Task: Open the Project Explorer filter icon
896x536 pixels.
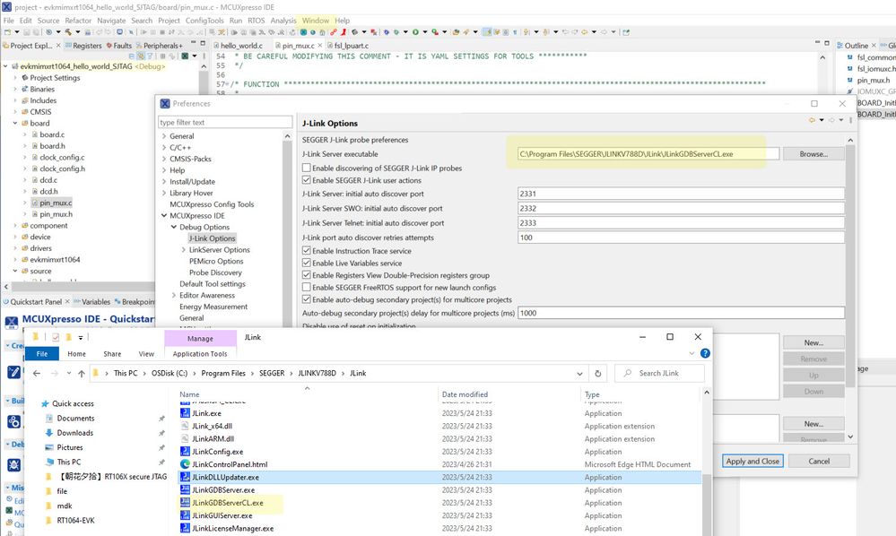Action: tap(151, 56)
